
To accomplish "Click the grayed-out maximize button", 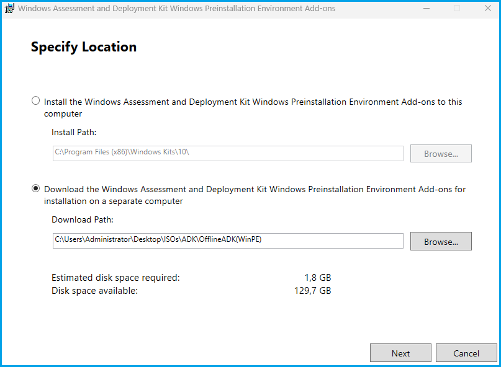I will [457, 9].
